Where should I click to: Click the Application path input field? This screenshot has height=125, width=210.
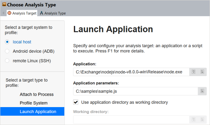[131, 72]
